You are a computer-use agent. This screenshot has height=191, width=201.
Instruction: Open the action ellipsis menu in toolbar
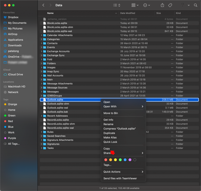[147, 5]
